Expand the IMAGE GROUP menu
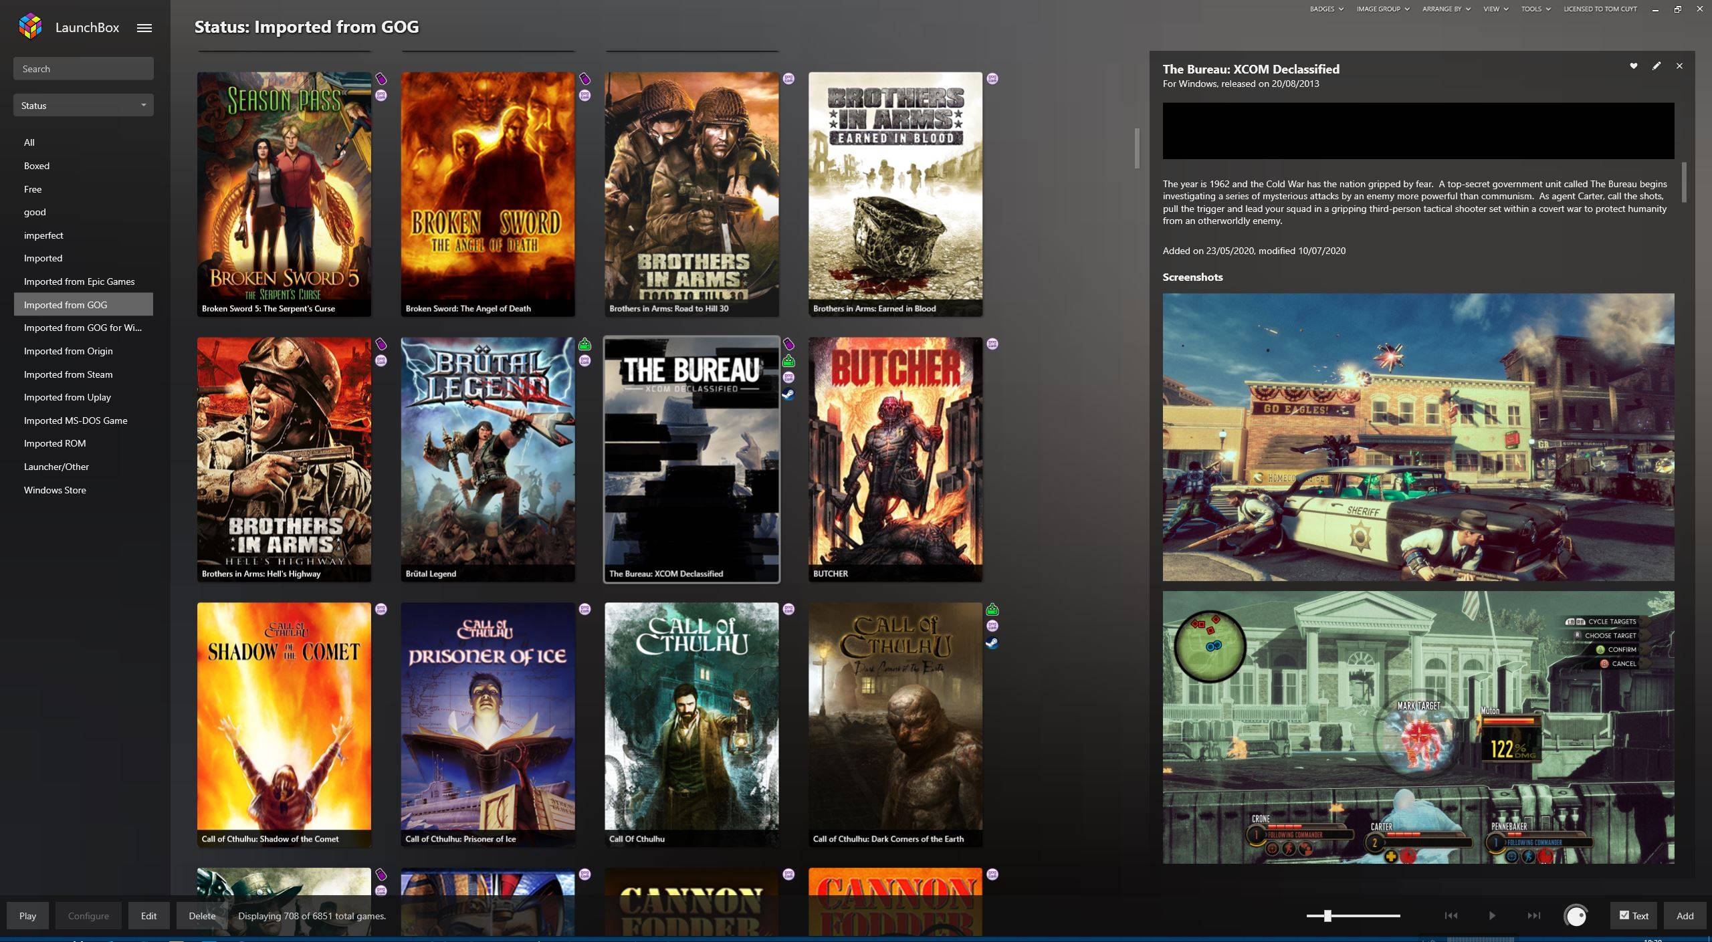Viewport: 1712px width, 942px height. click(1383, 9)
